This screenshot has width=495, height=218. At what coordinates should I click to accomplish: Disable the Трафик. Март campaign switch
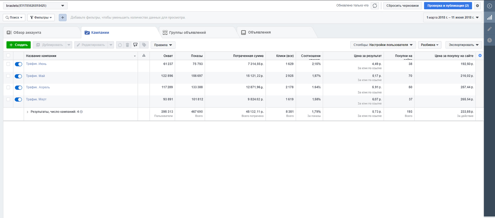click(19, 100)
